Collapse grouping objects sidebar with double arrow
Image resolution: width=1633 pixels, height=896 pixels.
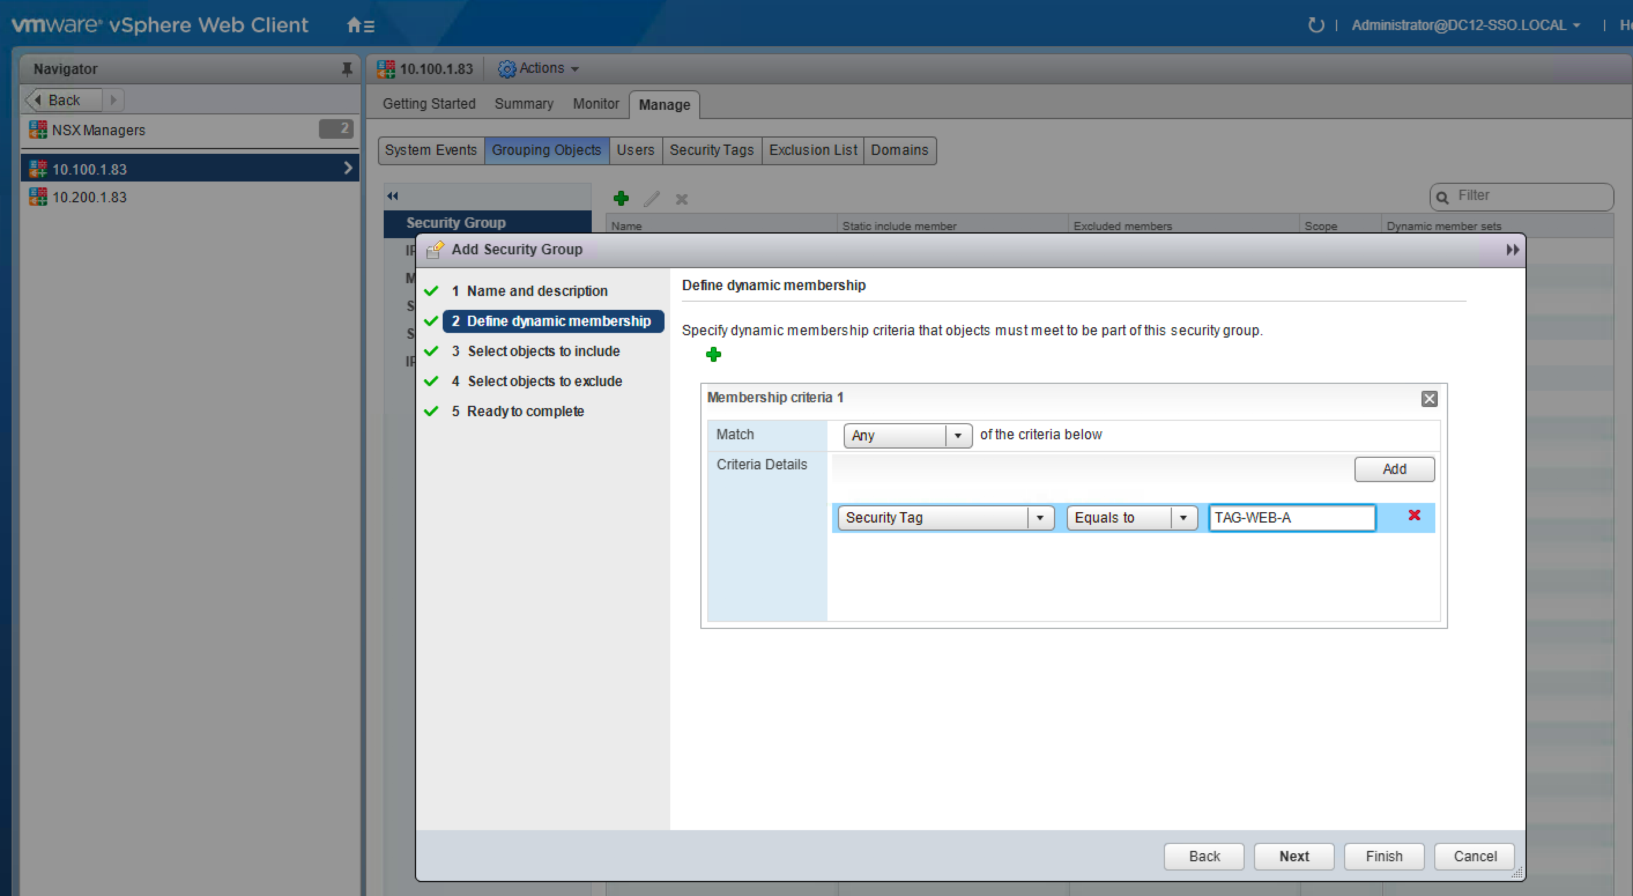coord(392,196)
